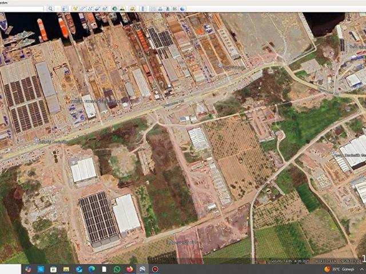
Task: Click the search text field
Action: click(22, 9)
